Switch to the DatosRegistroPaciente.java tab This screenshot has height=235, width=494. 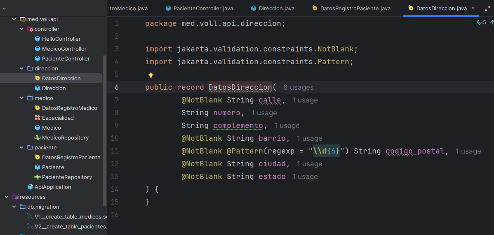click(352, 9)
